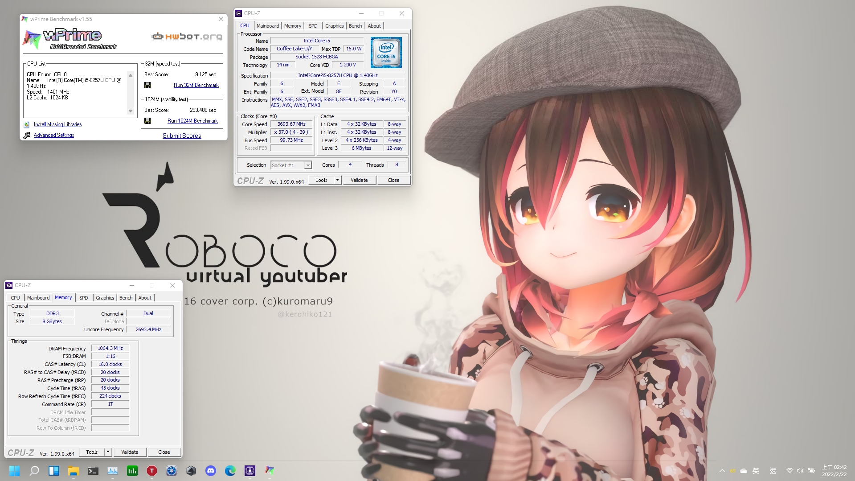Open clock and date calendar flyout
This screenshot has height=481, width=855.
click(834, 471)
